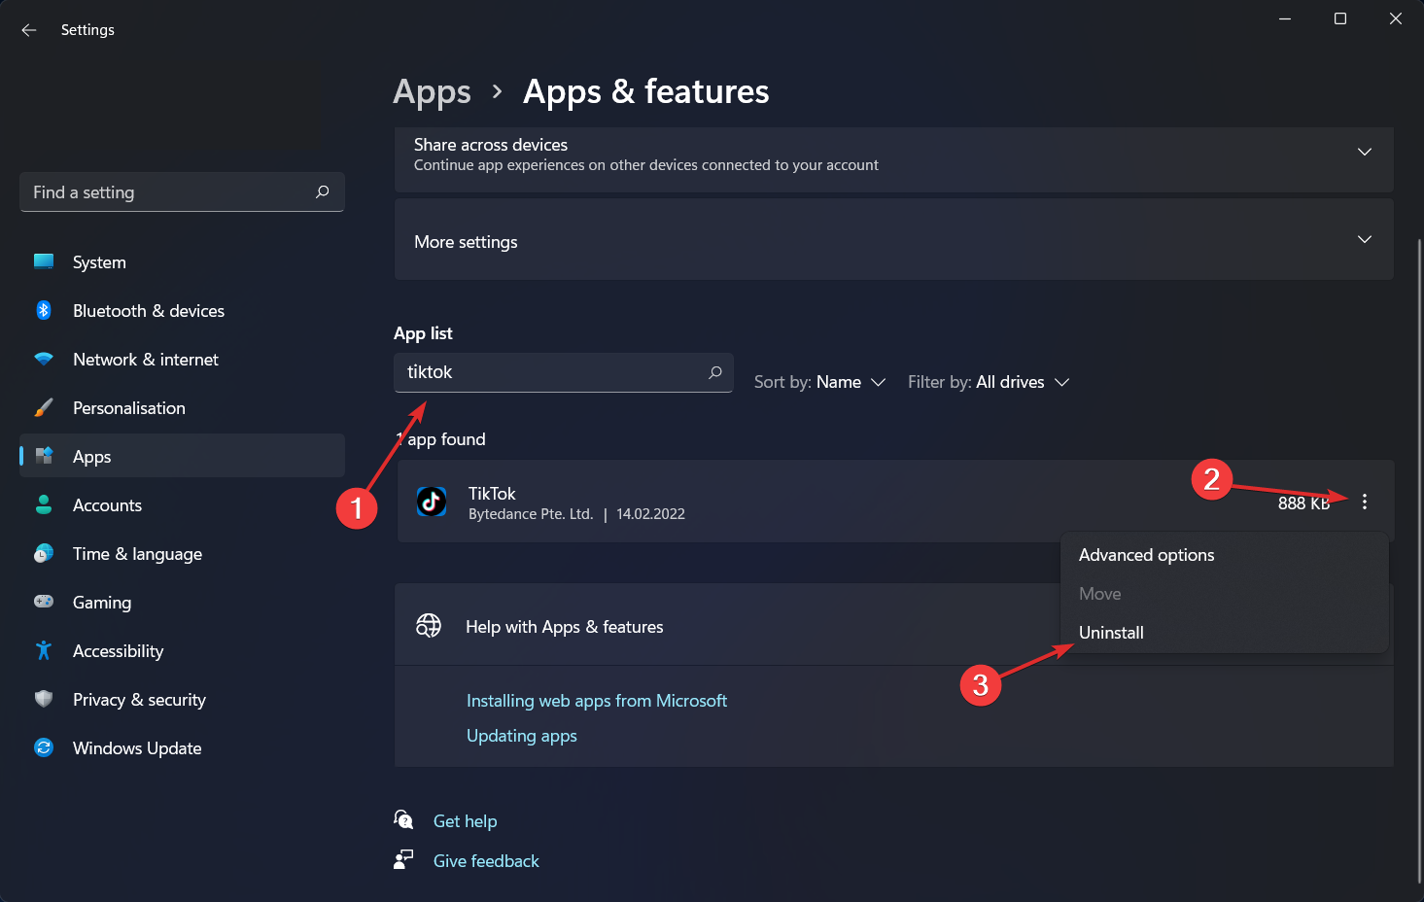Viewport: 1424px width, 902px height.
Task: Open Privacy & security settings
Action: click(182, 700)
